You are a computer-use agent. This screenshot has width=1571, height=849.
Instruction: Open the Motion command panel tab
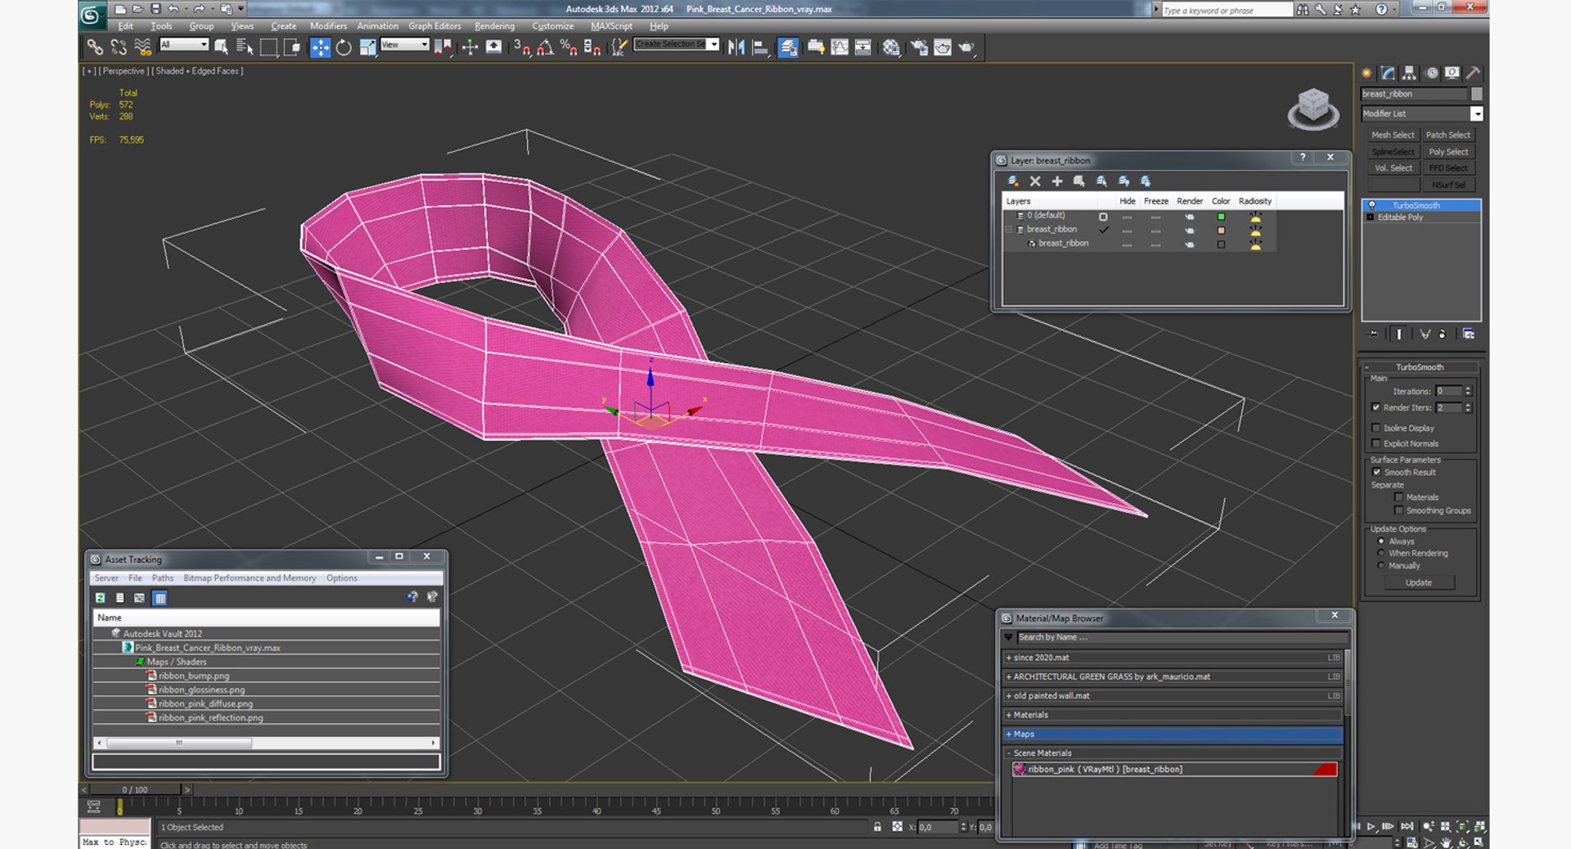click(1432, 73)
